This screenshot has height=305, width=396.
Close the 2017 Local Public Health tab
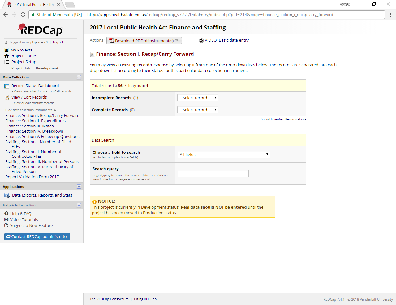pos(58,5)
